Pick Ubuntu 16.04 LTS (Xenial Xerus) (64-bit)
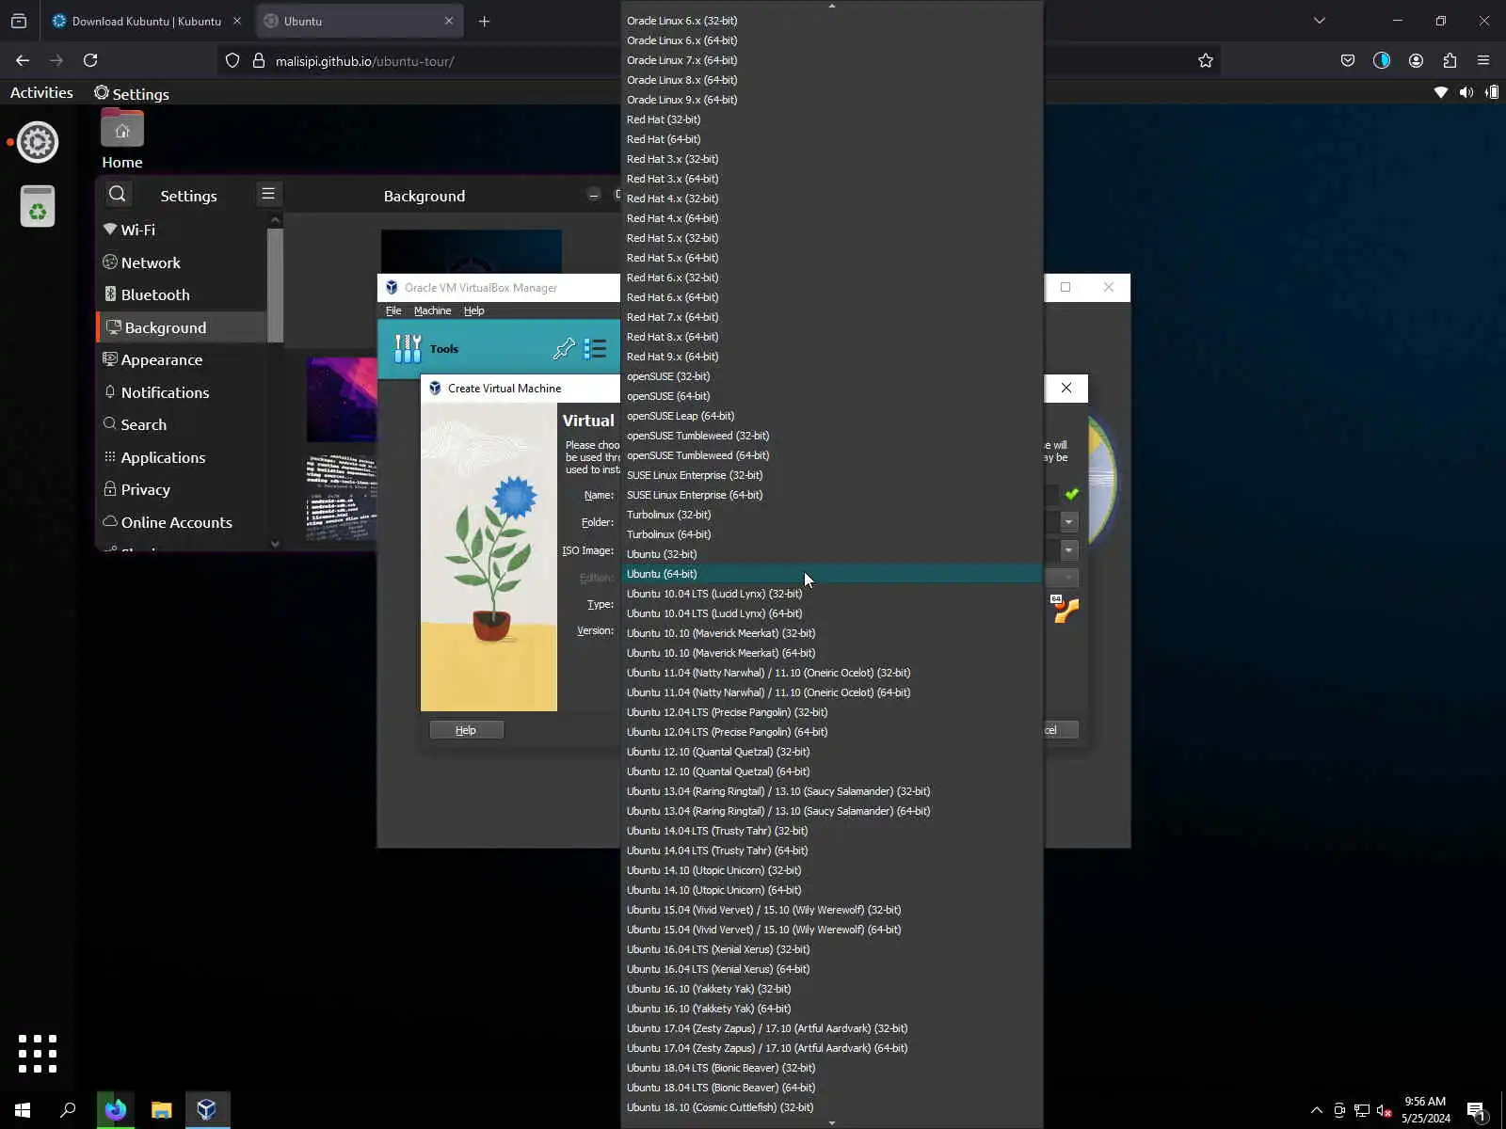This screenshot has height=1129, width=1506. (832, 969)
